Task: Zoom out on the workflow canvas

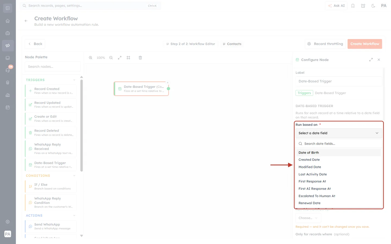Action: (x=111, y=58)
